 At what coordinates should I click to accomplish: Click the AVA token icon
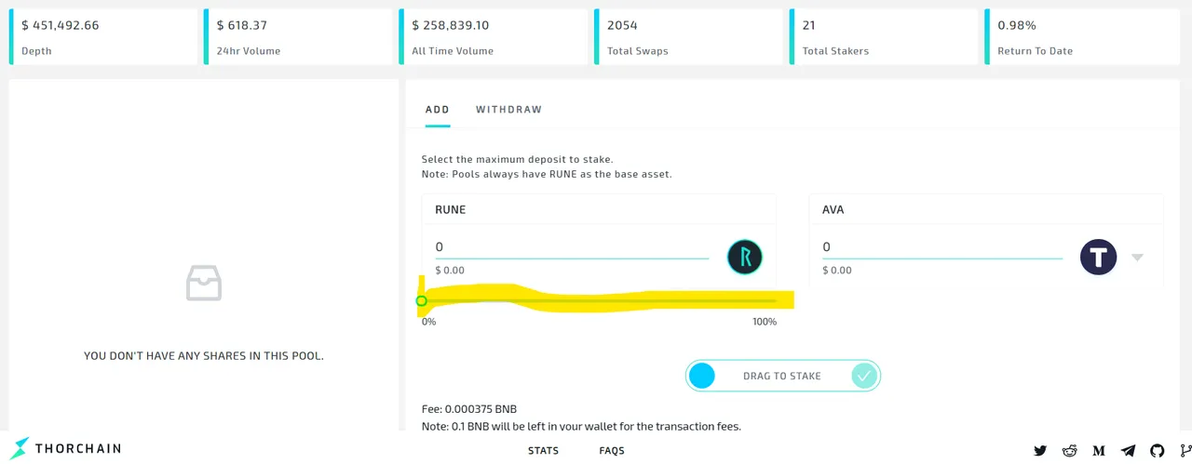pos(1098,257)
